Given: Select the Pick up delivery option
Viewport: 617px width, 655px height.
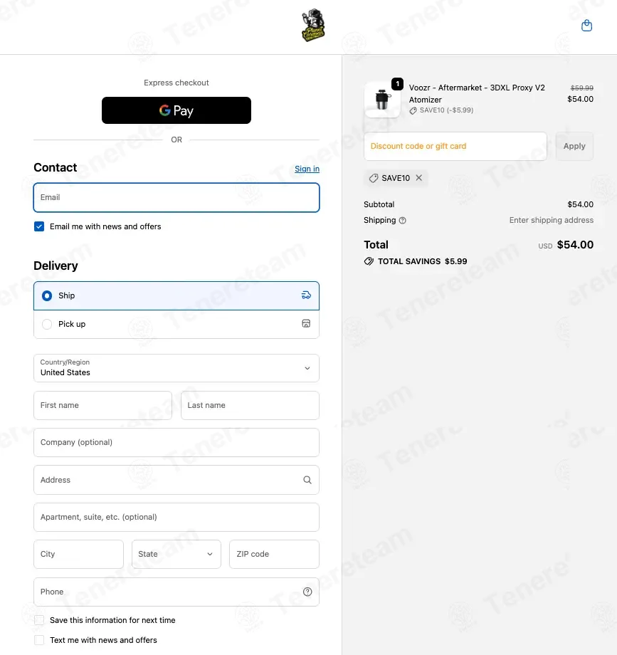Looking at the screenshot, I should [176, 324].
